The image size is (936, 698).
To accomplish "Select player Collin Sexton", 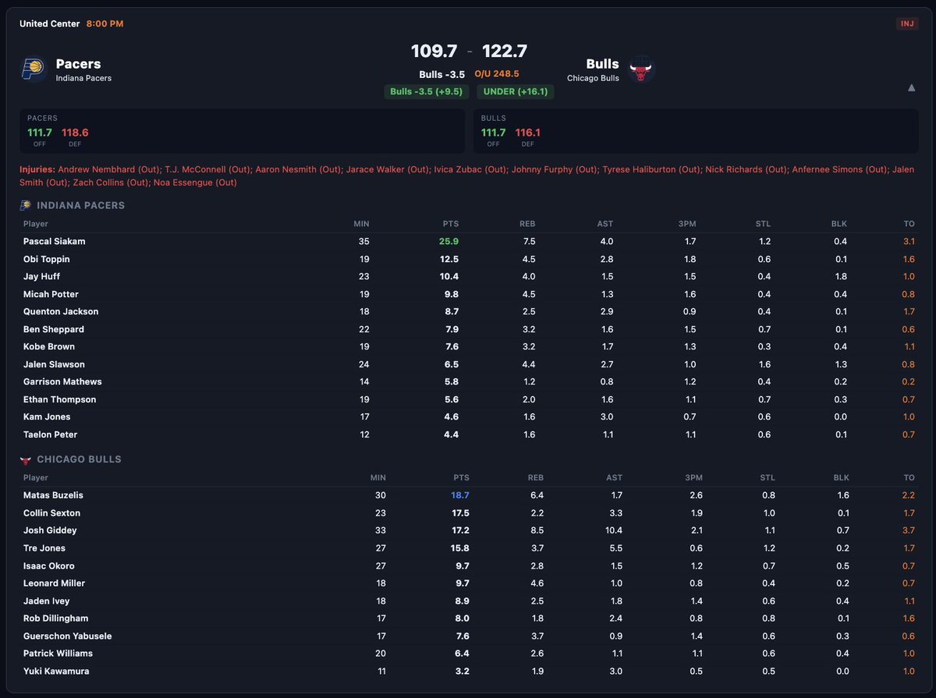I will (51, 513).
